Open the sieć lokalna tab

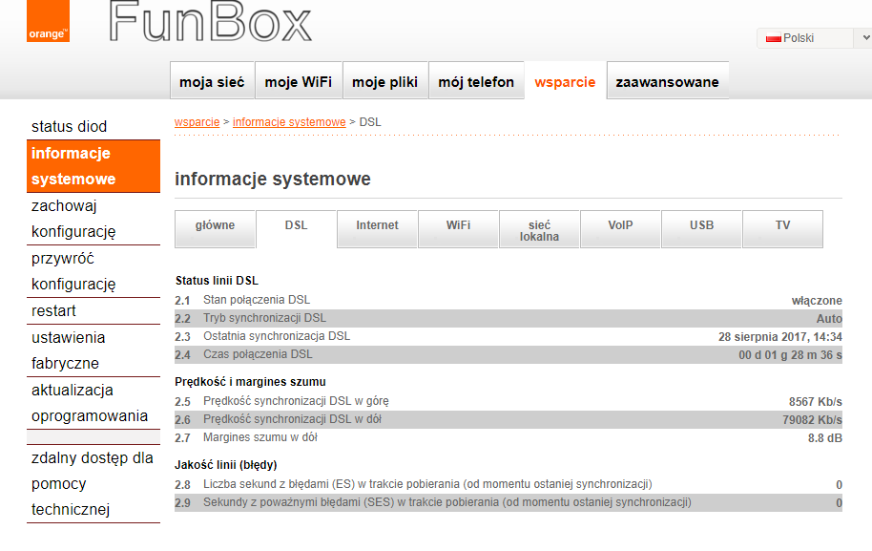point(539,230)
